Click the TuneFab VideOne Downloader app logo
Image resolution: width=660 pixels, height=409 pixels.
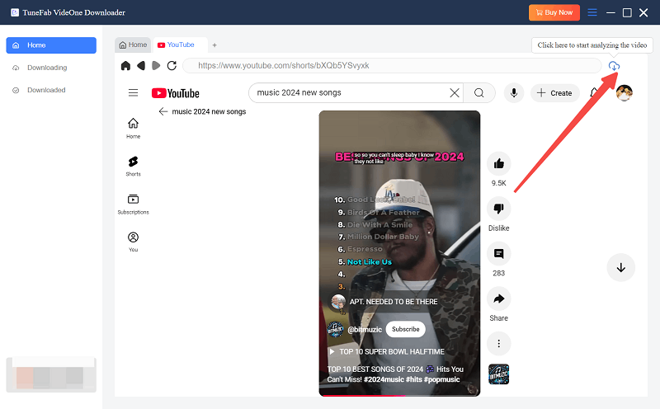[15, 12]
